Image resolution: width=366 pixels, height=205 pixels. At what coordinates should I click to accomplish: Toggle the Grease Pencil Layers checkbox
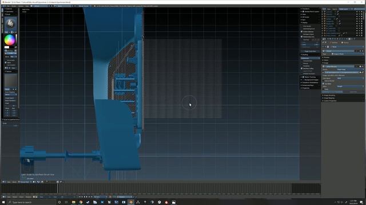(x=303, y=11)
